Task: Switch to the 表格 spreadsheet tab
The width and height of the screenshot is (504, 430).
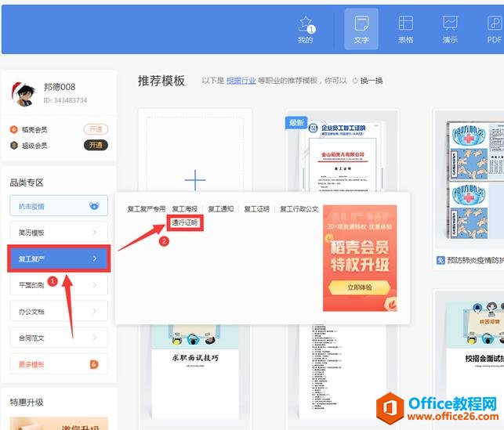Action: [406, 29]
